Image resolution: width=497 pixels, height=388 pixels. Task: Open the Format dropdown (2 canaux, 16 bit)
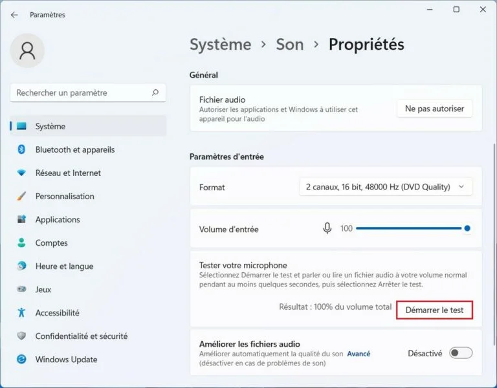pyautogui.click(x=386, y=187)
